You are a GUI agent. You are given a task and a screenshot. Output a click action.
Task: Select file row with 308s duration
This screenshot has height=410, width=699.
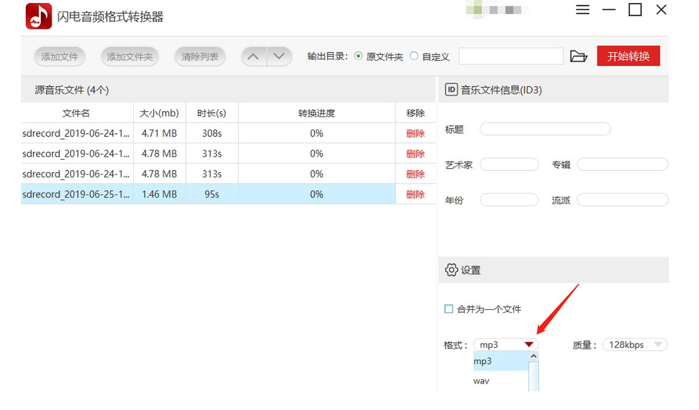[228, 133]
